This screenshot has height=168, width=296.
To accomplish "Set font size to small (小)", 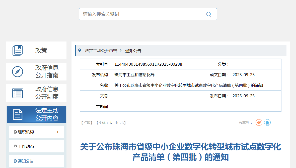I will (122, 123).
